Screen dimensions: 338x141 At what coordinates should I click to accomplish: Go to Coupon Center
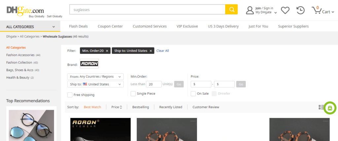coord(110,26)
